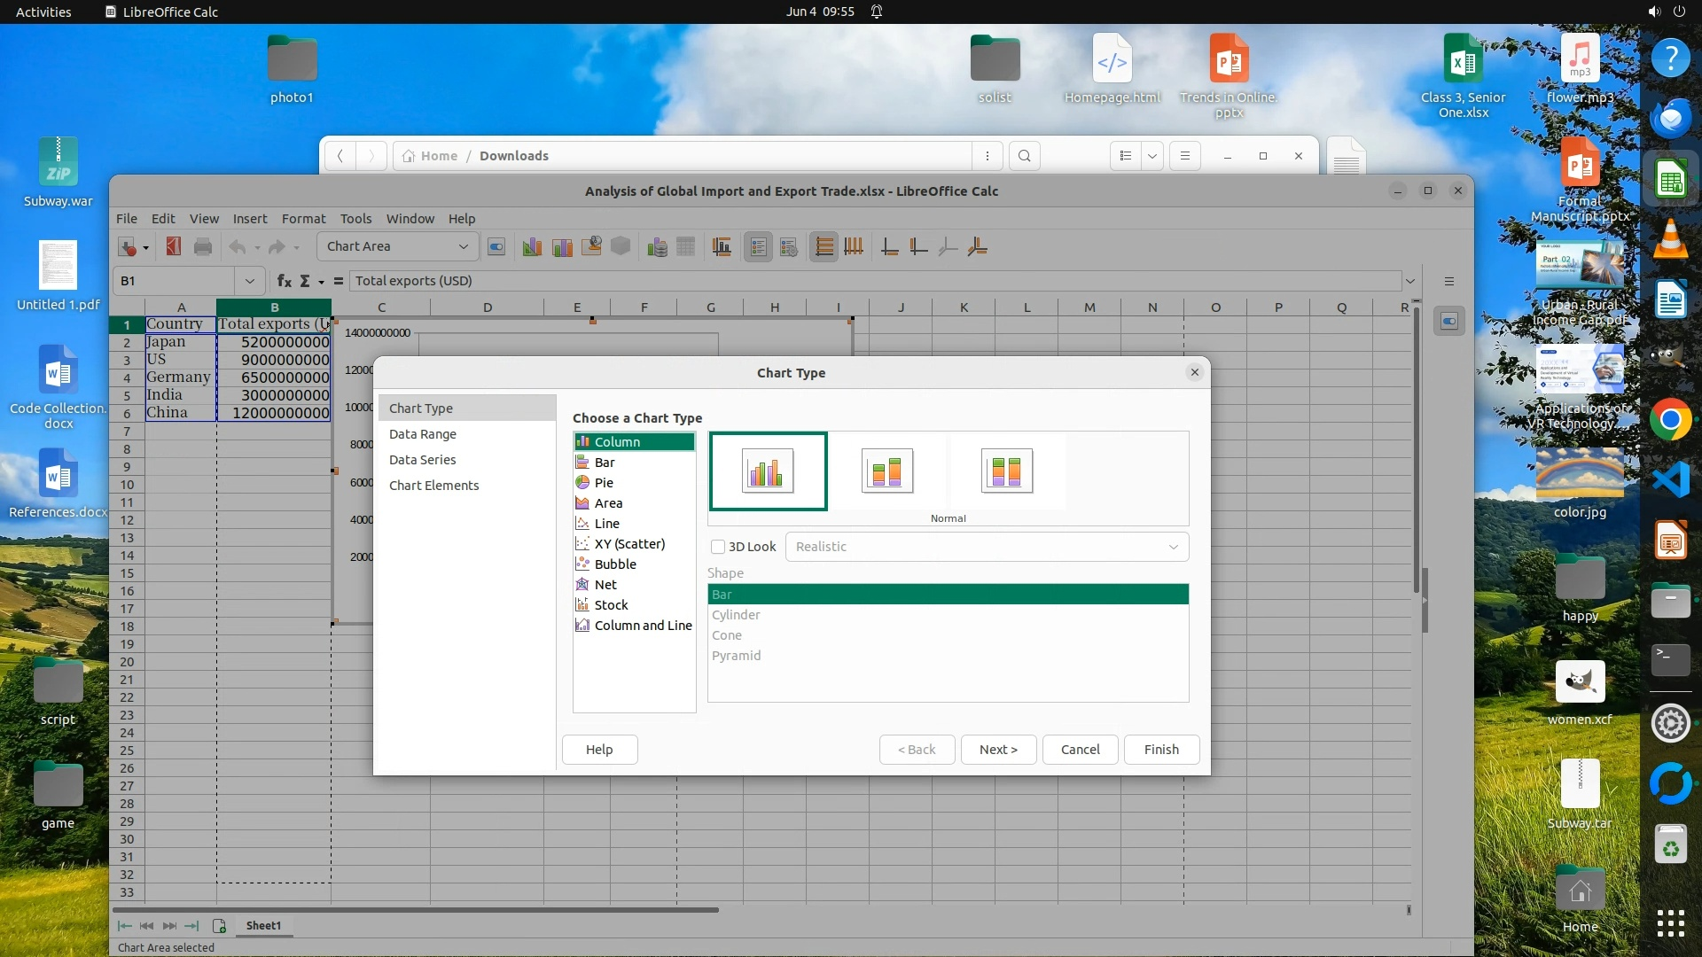Choose the XY (Scatter) chart type
The width and height of the screenshot is (1702, 957).
tap(628, 544)
